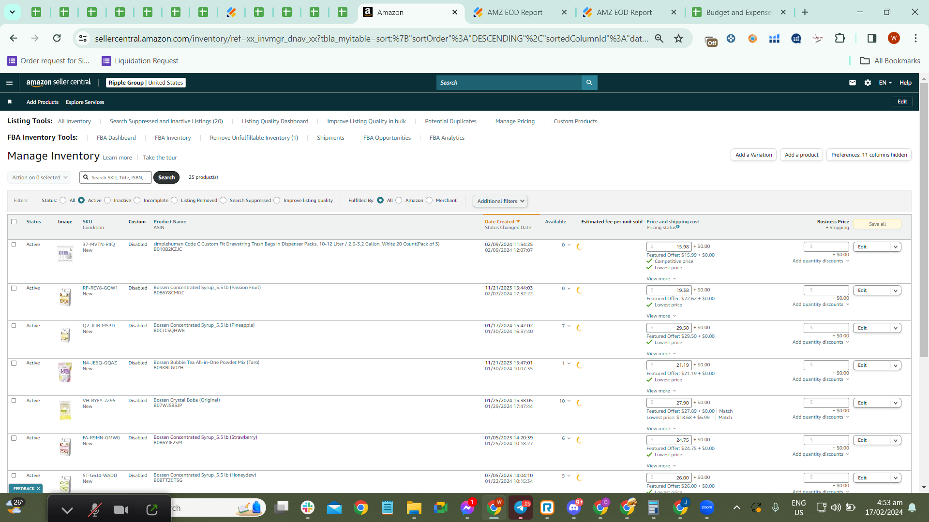Select the Incomplete status radio button
The width and height of the screenshot is (929, 522).
137,201
